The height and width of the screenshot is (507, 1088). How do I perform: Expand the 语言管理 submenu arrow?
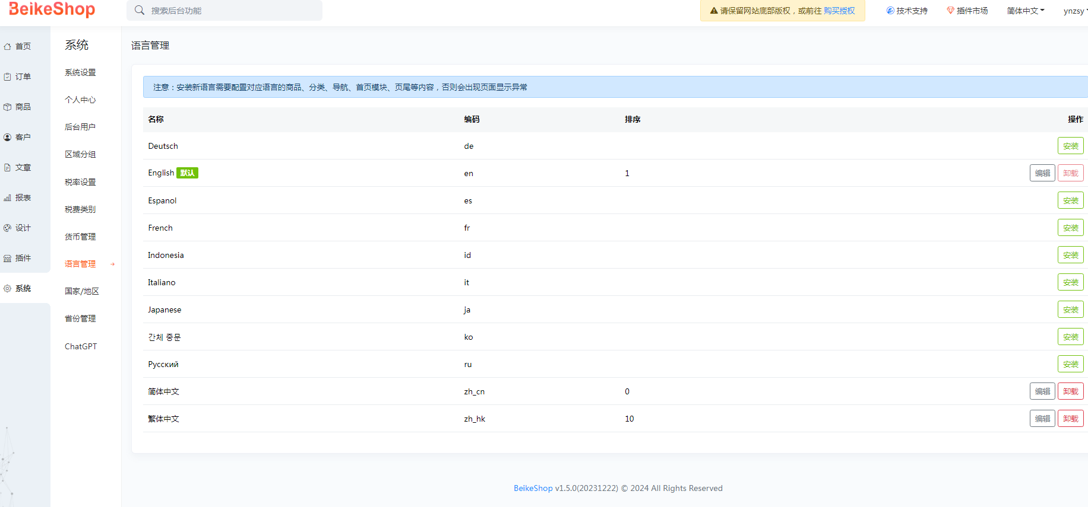click(x=112, y=264)
